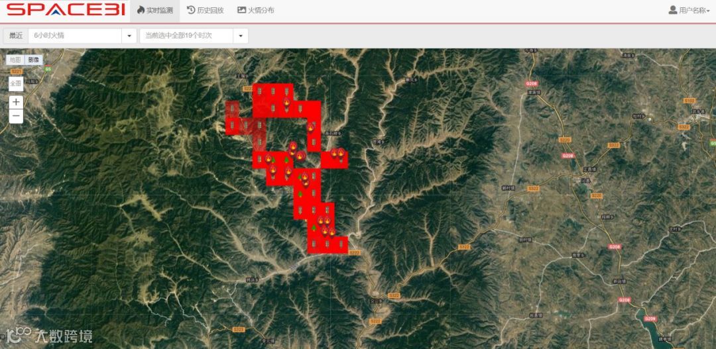This screenshot has width=716, height=349.
Task: Zoom in with the plus button
Action: [16, 102]
